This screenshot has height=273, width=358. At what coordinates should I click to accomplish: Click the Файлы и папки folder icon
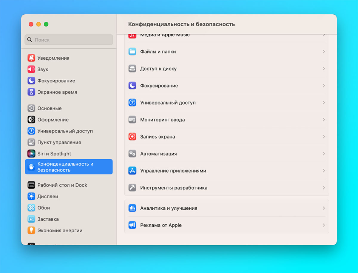pyautogui.click(x=132, y=52)
